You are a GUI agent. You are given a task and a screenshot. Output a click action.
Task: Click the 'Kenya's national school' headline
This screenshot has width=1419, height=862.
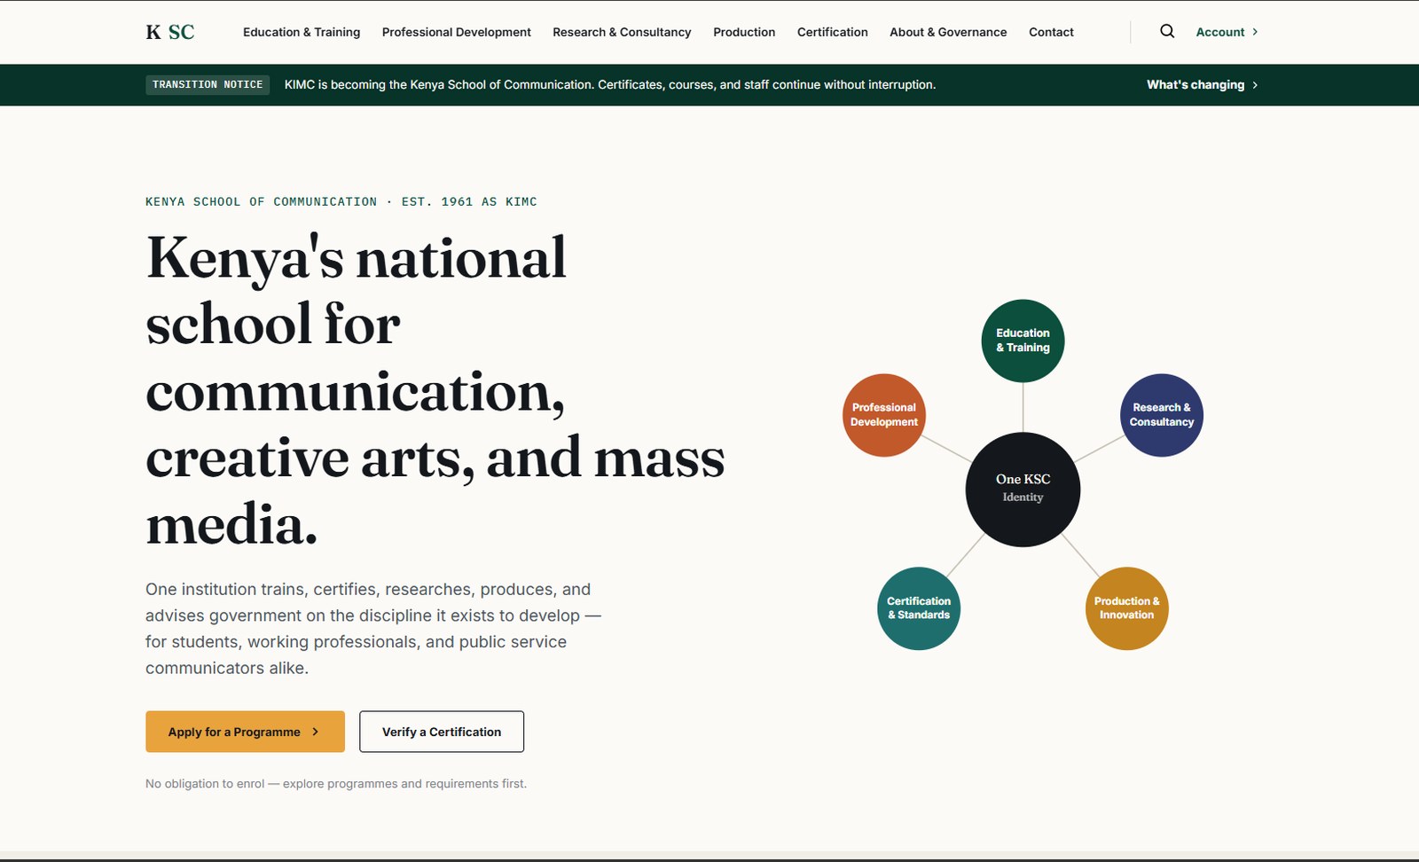point(435,390)
